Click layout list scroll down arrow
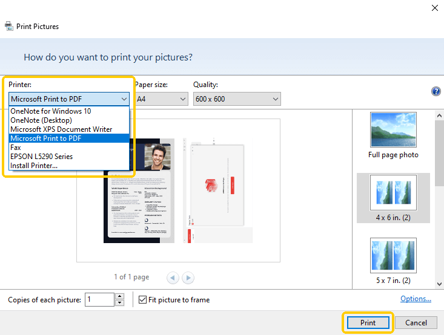 (439, 284)
